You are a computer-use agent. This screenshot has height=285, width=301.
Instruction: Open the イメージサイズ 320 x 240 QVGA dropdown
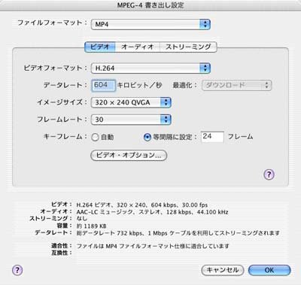click(x=131, y=102)
